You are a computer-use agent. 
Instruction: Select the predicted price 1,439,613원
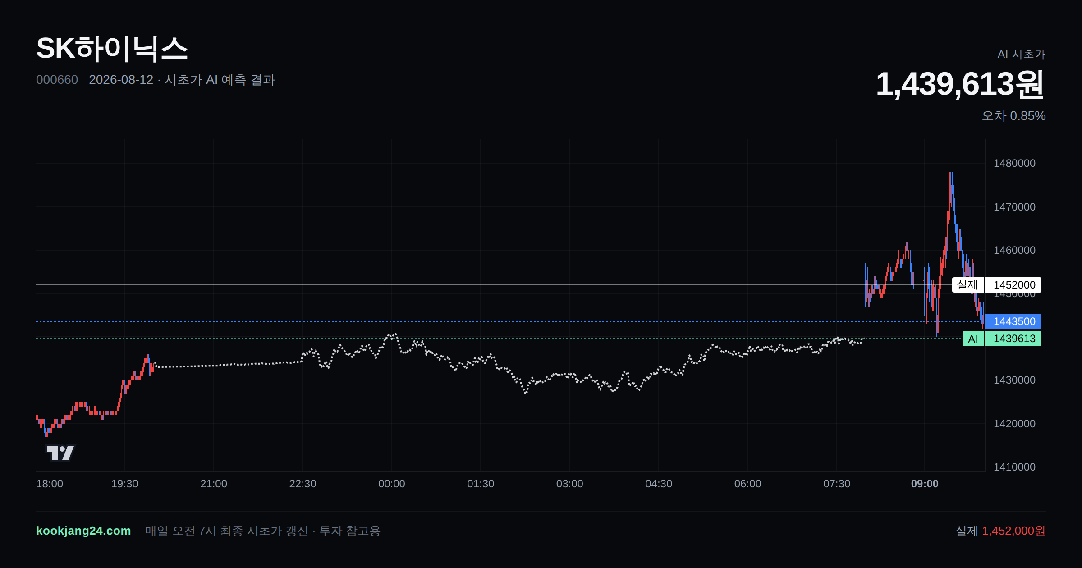click(x=960, y=84)
